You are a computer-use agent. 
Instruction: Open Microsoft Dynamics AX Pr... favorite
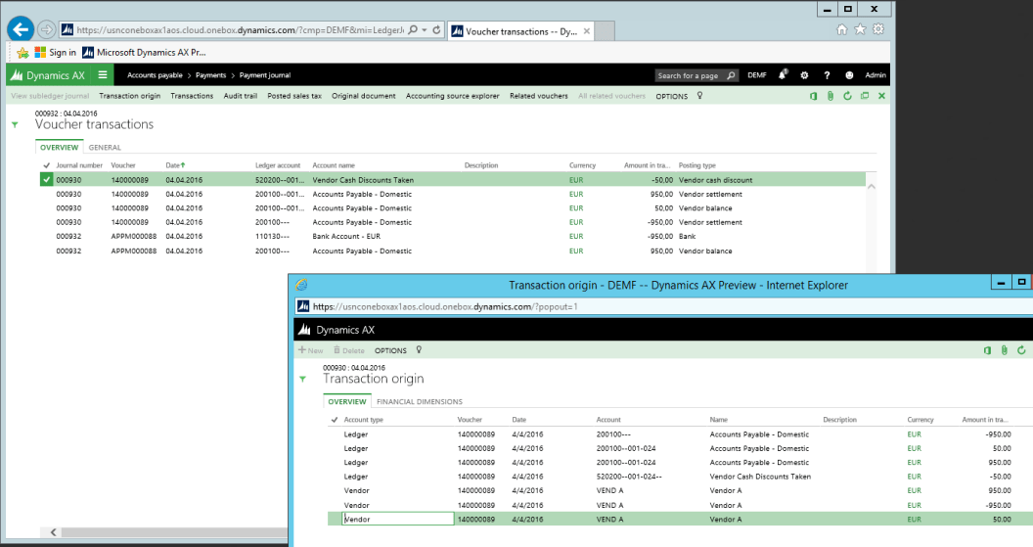click(x=144, y=53)
